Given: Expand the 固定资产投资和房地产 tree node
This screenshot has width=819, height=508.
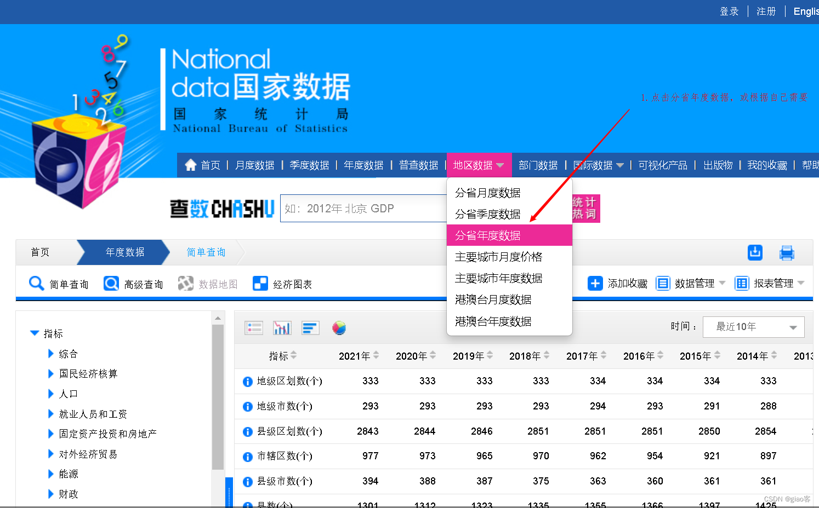Looking at the screenshot, I should point(50,434).
